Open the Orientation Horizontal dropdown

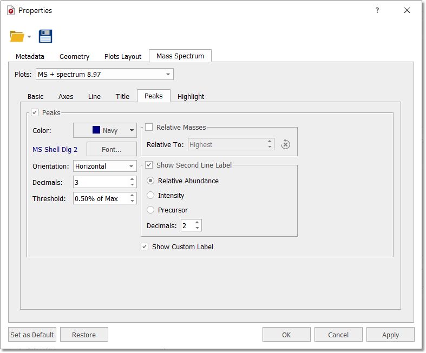[105, 166]
